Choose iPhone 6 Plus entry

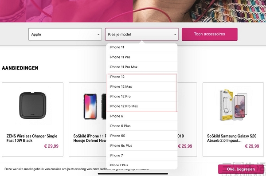coord(142,126)
